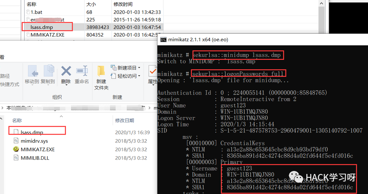Click lsass.dmp file icon in Explorer
This screenshot has height=194, width=368.
(x=16, y=132)
